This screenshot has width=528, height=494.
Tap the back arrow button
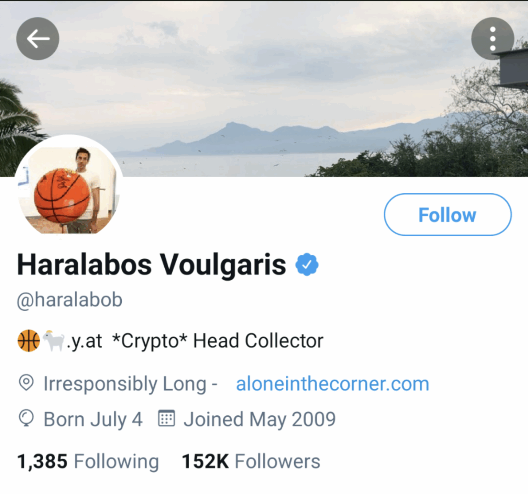pyautogui.click(x=38, y=39)
